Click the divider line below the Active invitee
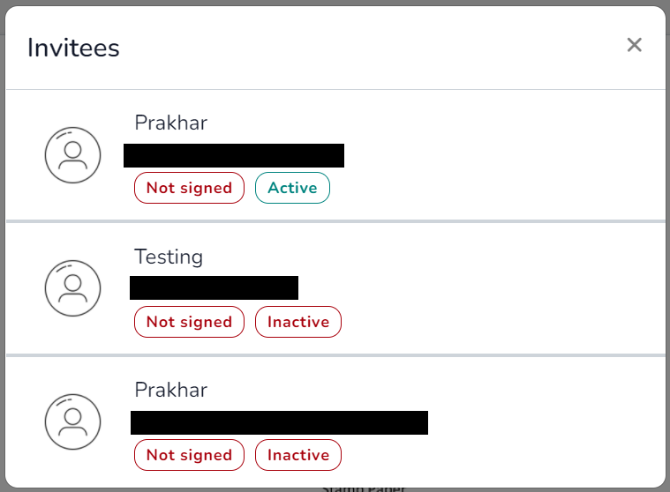This screenshot has width=670, height=492. tap(335, 221)
